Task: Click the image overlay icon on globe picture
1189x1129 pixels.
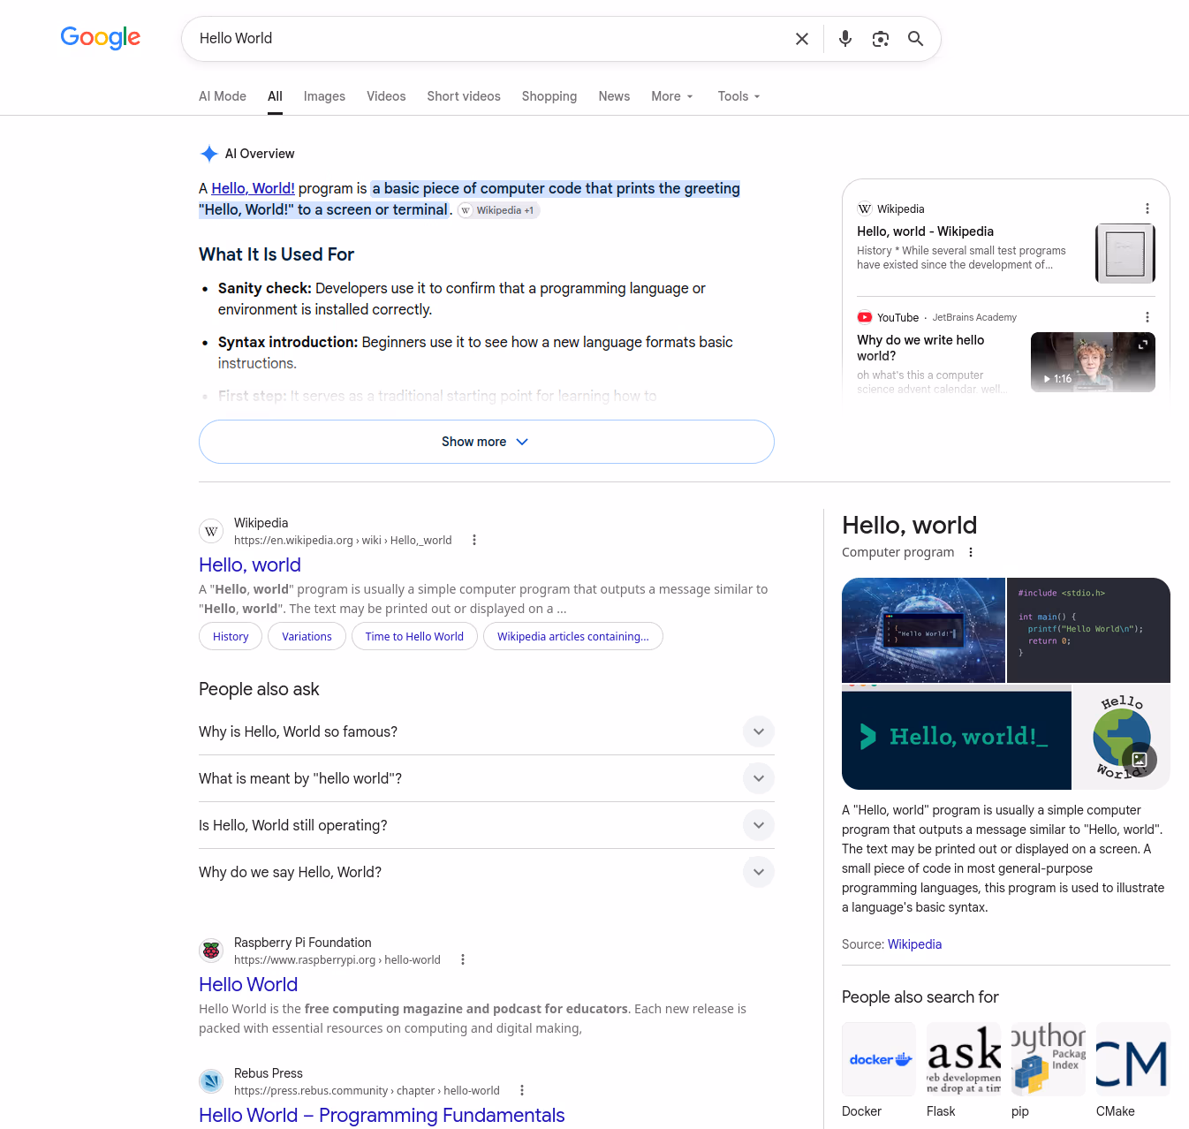Action: click(1140, 760)
